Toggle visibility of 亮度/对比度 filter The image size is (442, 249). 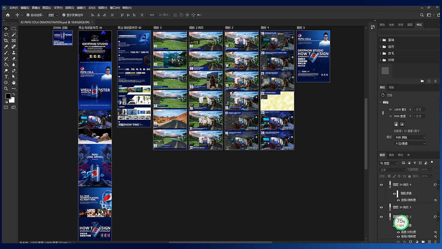[x=398, y=232]
